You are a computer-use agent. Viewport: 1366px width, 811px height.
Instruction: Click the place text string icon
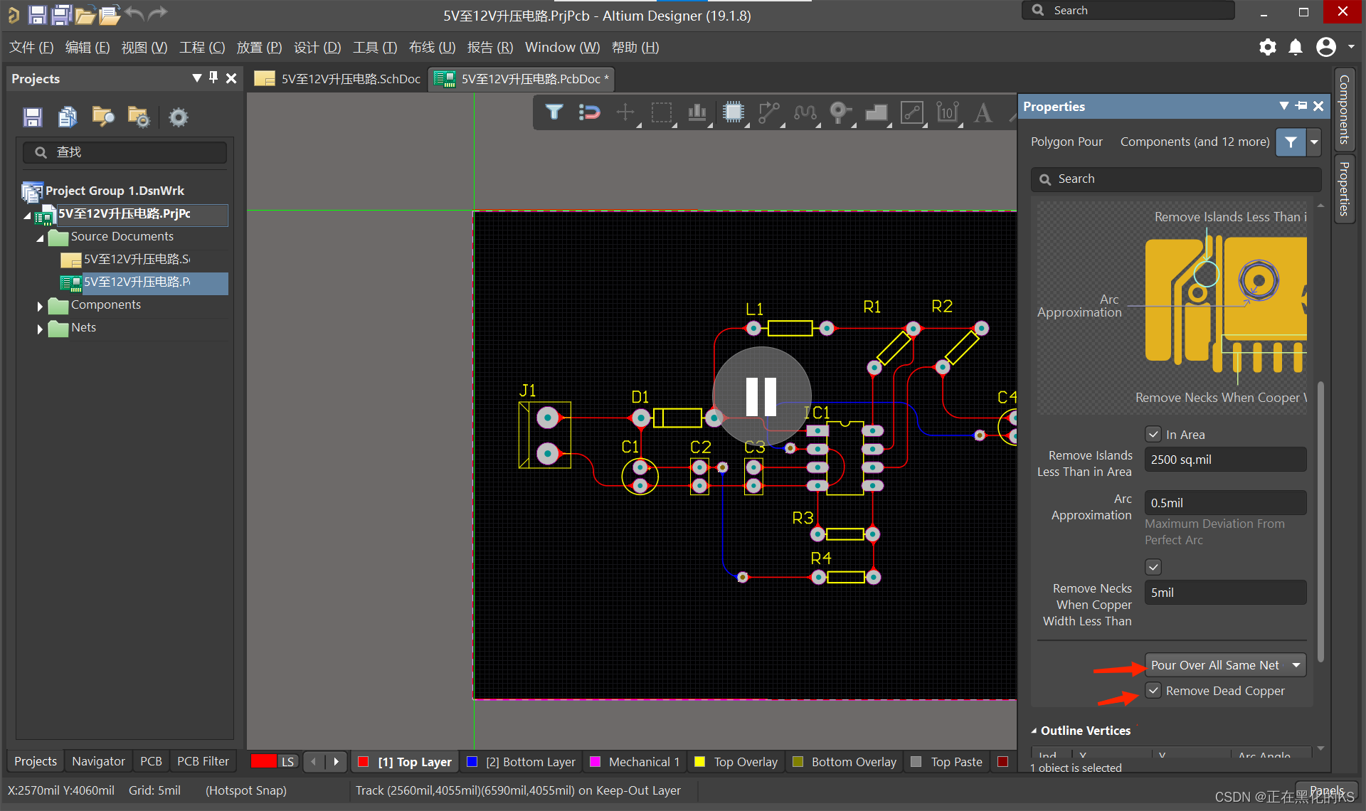983,112
